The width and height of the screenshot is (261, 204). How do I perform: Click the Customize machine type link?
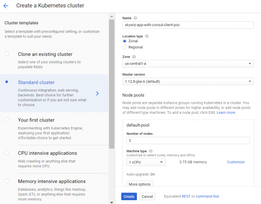(235, 162)
